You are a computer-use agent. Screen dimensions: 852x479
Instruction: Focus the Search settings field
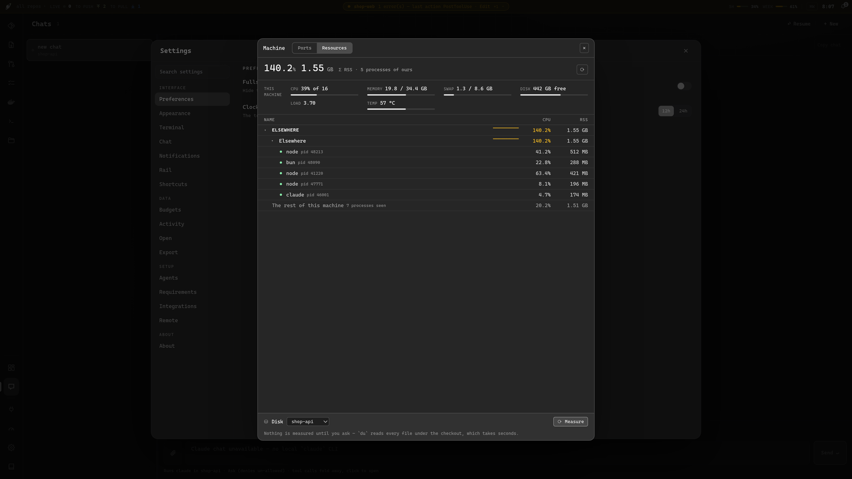(x=193, y=72)
